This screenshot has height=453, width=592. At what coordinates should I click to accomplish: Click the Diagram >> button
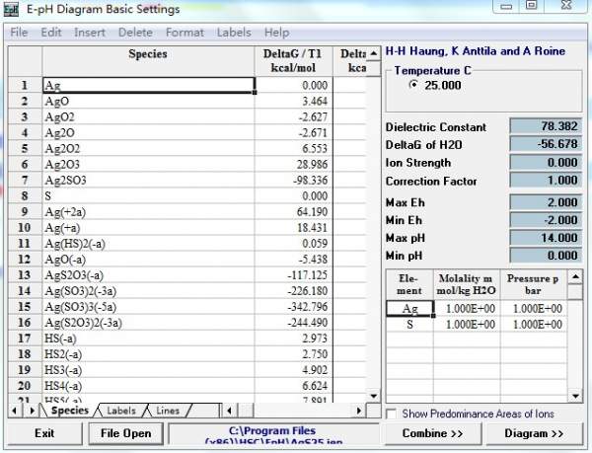click(x=534, y=433)
